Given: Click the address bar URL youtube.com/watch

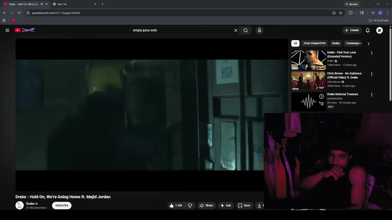Looking at the screenshot, I should coord(56,13).
